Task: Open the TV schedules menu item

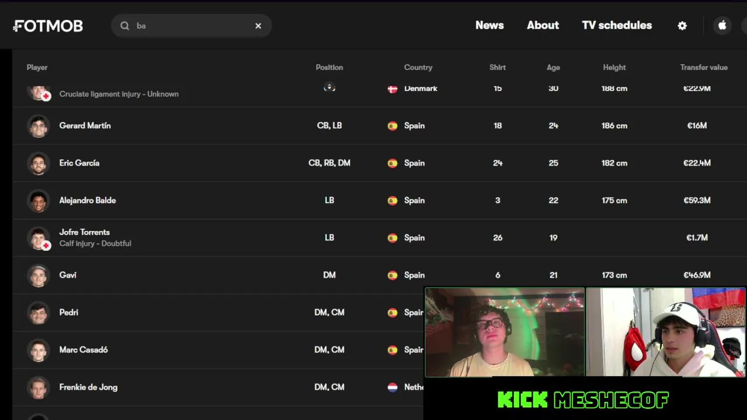Action: tap(617, 25)
